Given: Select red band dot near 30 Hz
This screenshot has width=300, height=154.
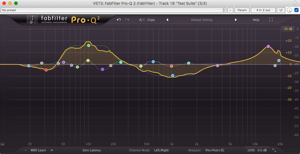Looking at the screenshot, I should tap(46, 70).
